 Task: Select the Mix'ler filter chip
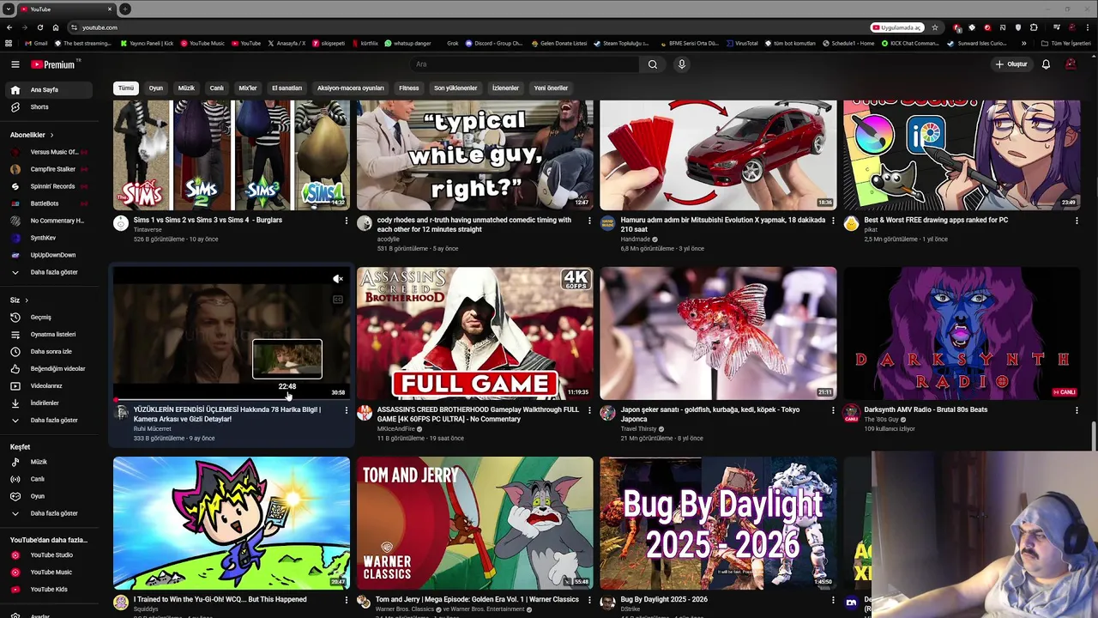pos(248,88)
